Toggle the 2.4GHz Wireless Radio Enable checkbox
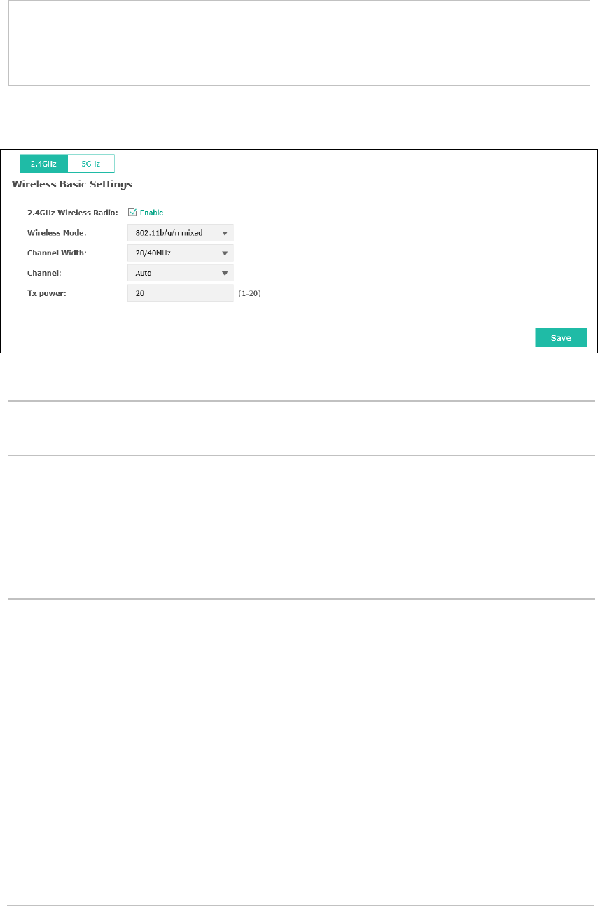 coord(132,213)
